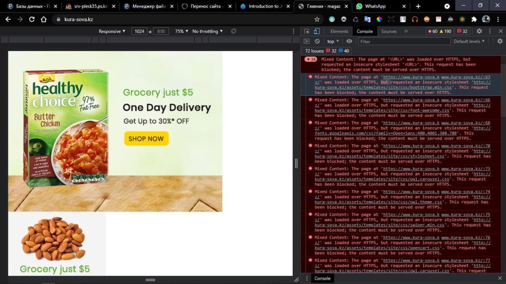Click the 72 Issues button
The image size is (506, 284).
[327, 51]
